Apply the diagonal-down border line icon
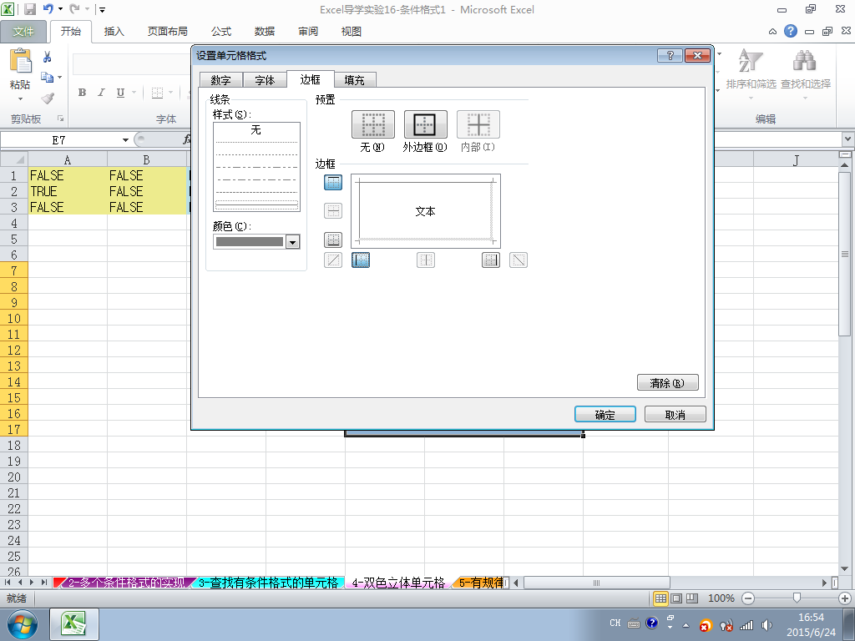855x641 pixels. [x=519, y=260]
